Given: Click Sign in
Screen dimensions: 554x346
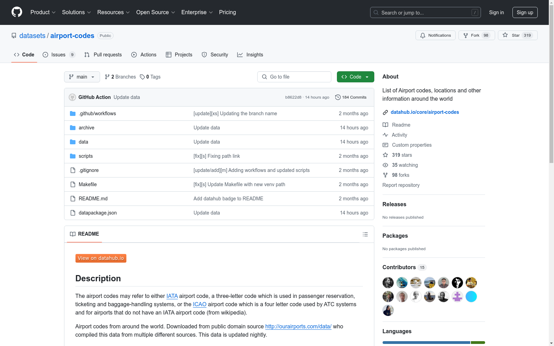Looking at the screenshot, I should pyautogui.click(x=497, y=12).
